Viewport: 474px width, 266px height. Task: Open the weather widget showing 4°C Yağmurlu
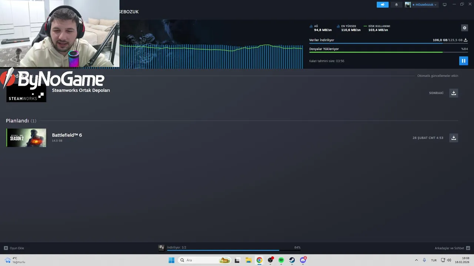click(x=15, y=260)
